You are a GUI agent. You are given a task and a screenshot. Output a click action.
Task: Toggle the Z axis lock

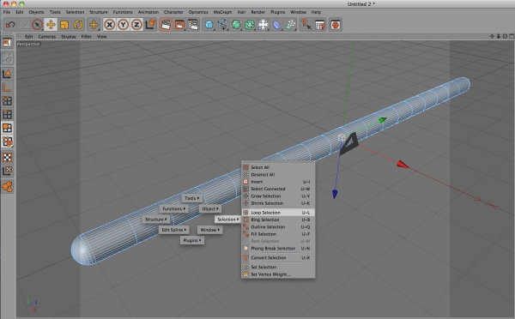click(x=136, y=25)
